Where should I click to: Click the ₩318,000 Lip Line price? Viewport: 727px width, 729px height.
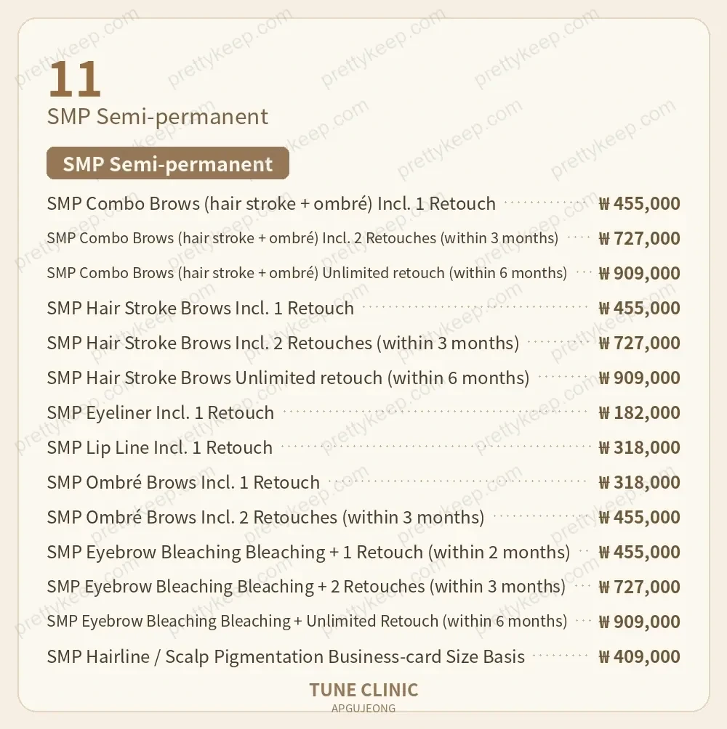click(639, 447)
